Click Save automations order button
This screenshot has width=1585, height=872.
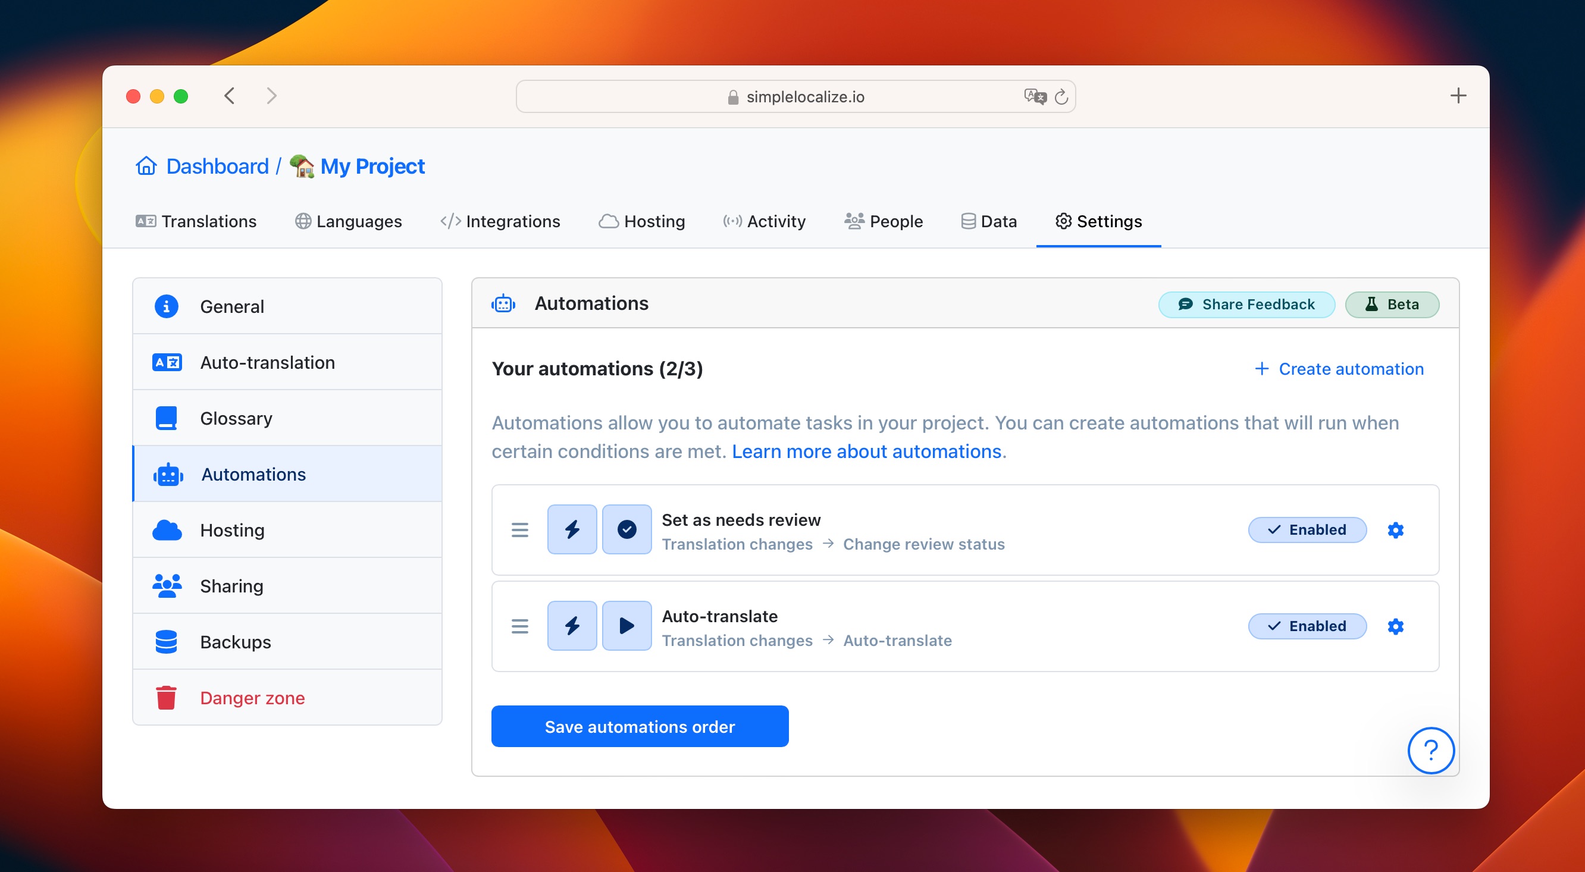click(640, 726)
